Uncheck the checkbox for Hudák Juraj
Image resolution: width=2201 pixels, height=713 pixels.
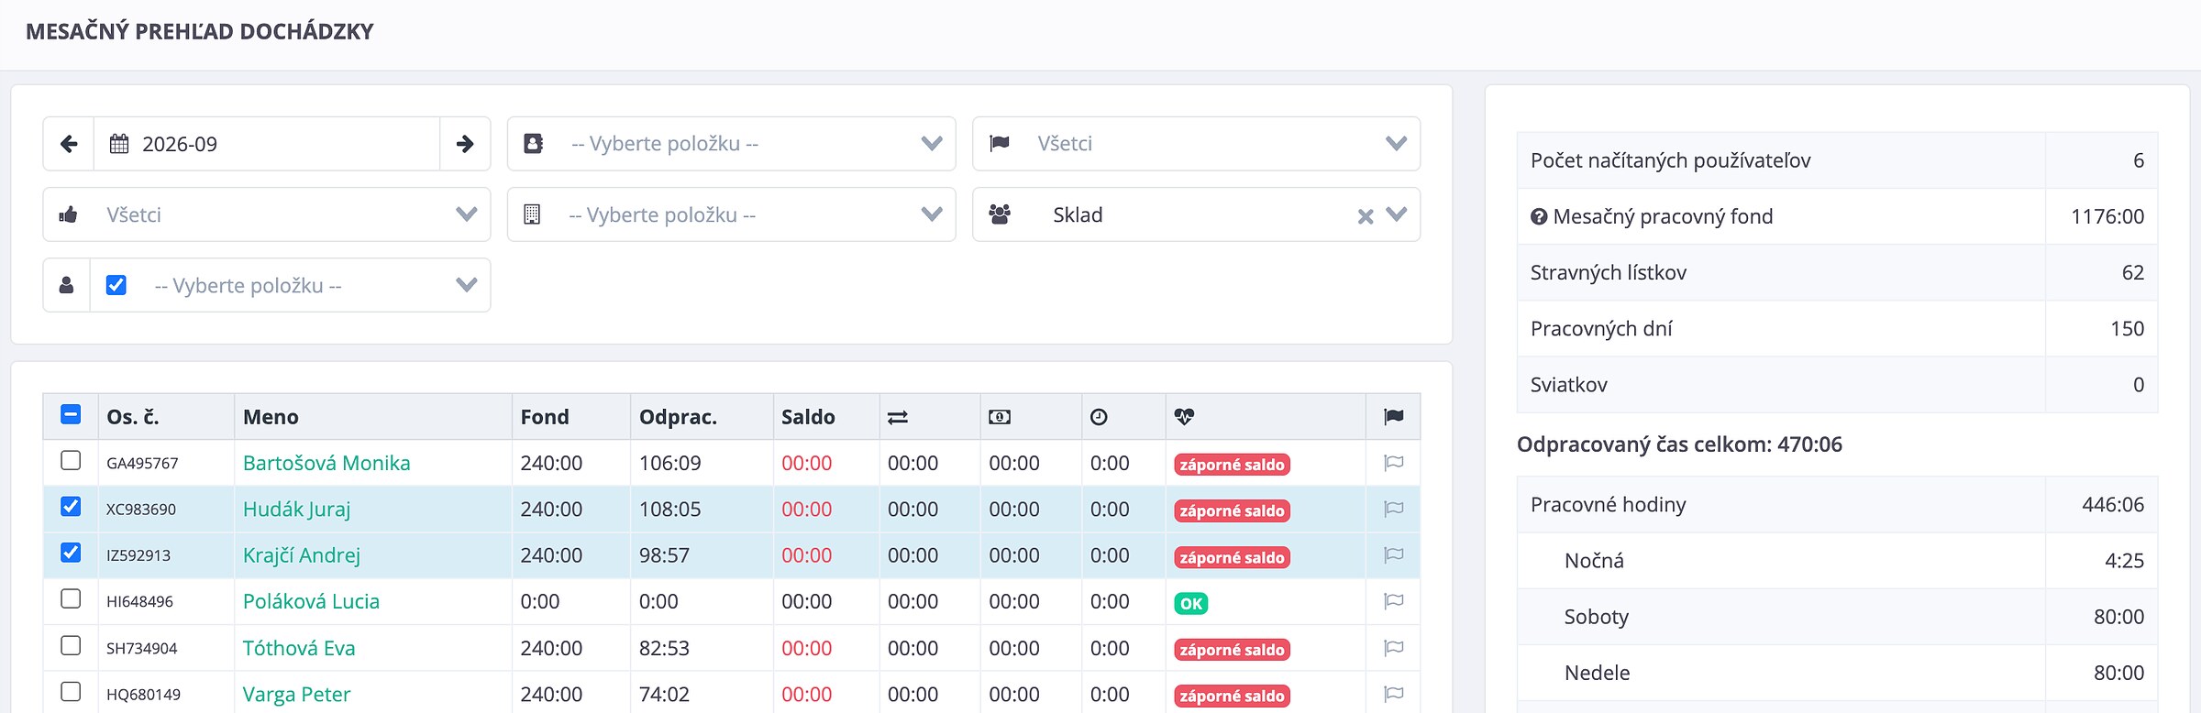[x=71, y=506]
